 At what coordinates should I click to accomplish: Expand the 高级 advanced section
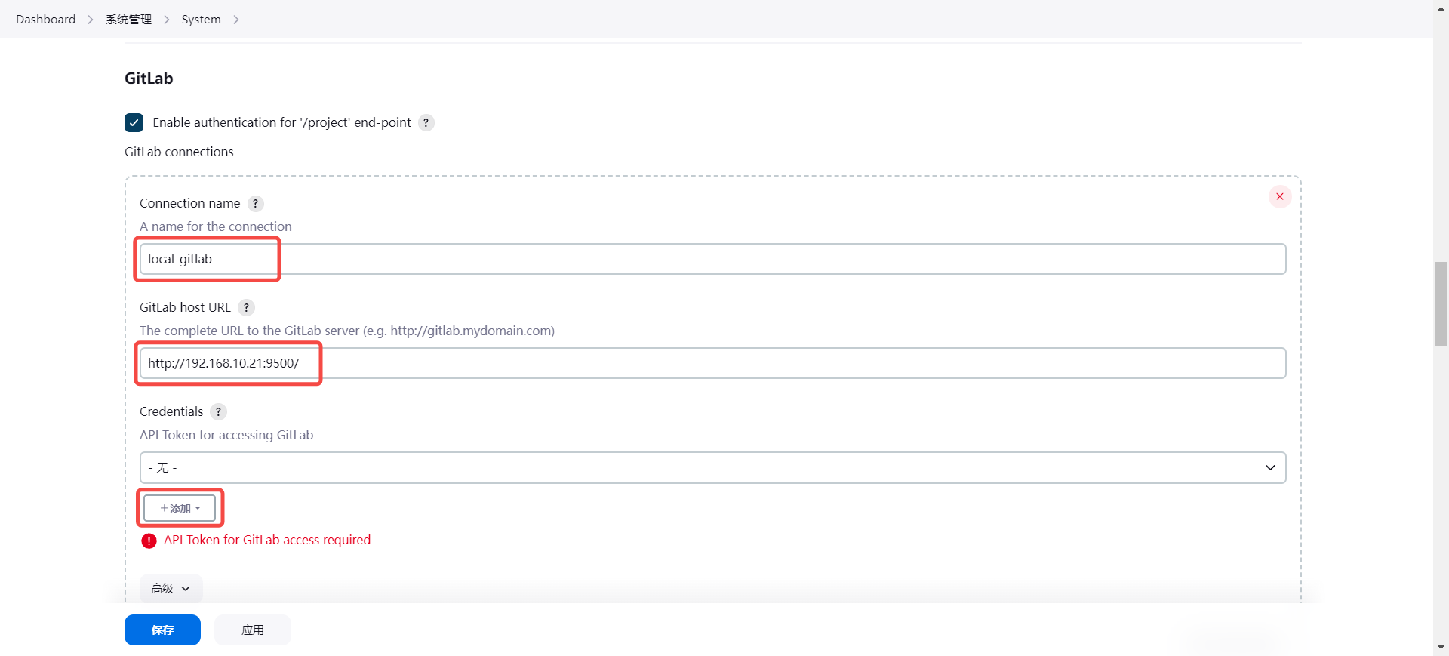point(171,588)
